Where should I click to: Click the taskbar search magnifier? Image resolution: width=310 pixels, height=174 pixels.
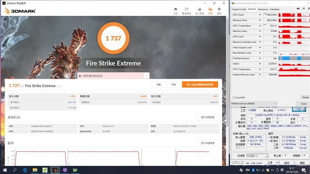click(15, 170)
